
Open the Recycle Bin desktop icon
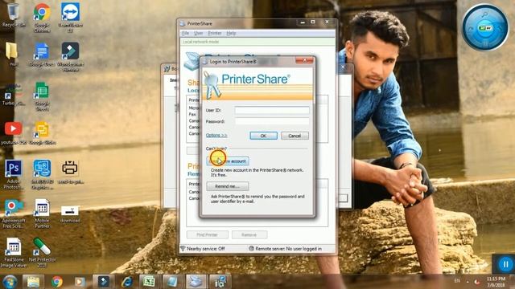click(x=13, y=14)
